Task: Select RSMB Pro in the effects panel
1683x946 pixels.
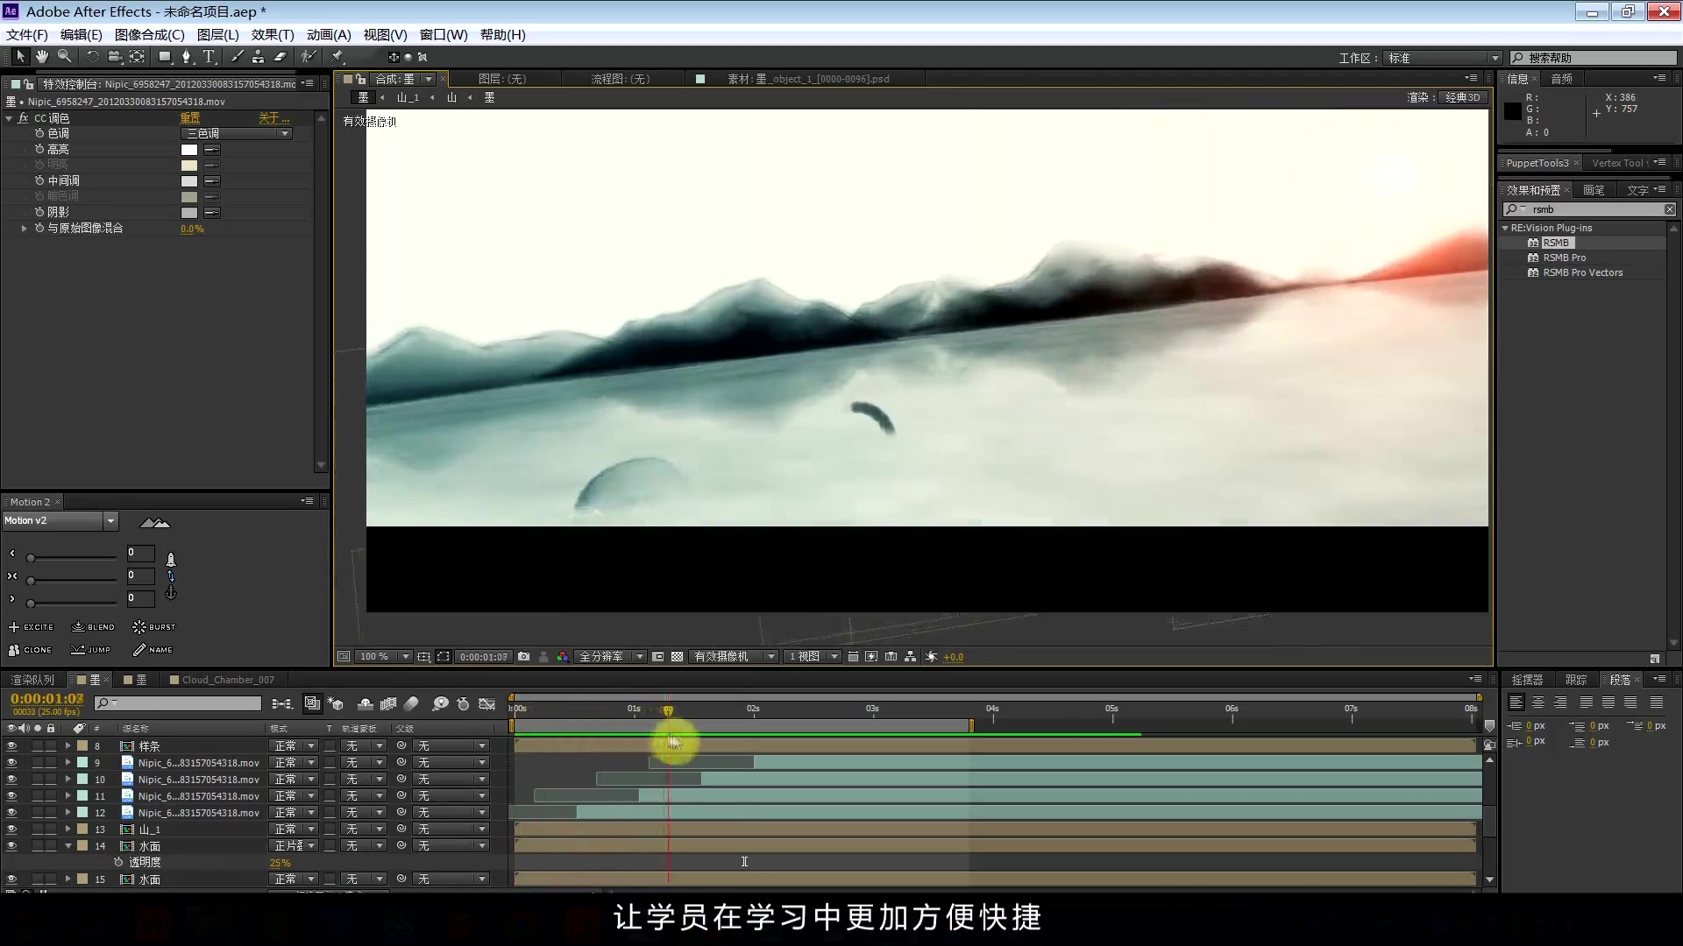Action: click(1564, 258)
